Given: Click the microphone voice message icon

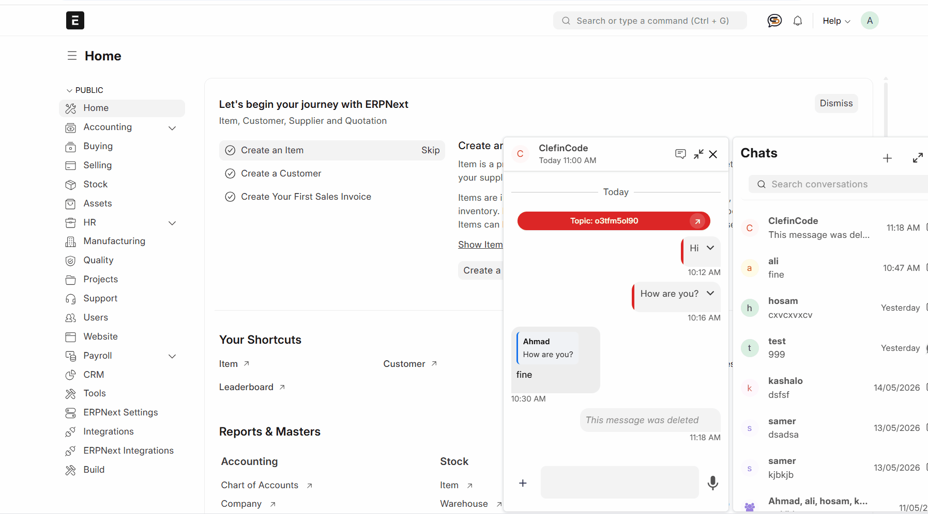Looking at the screenshot, I should (713, 483).
